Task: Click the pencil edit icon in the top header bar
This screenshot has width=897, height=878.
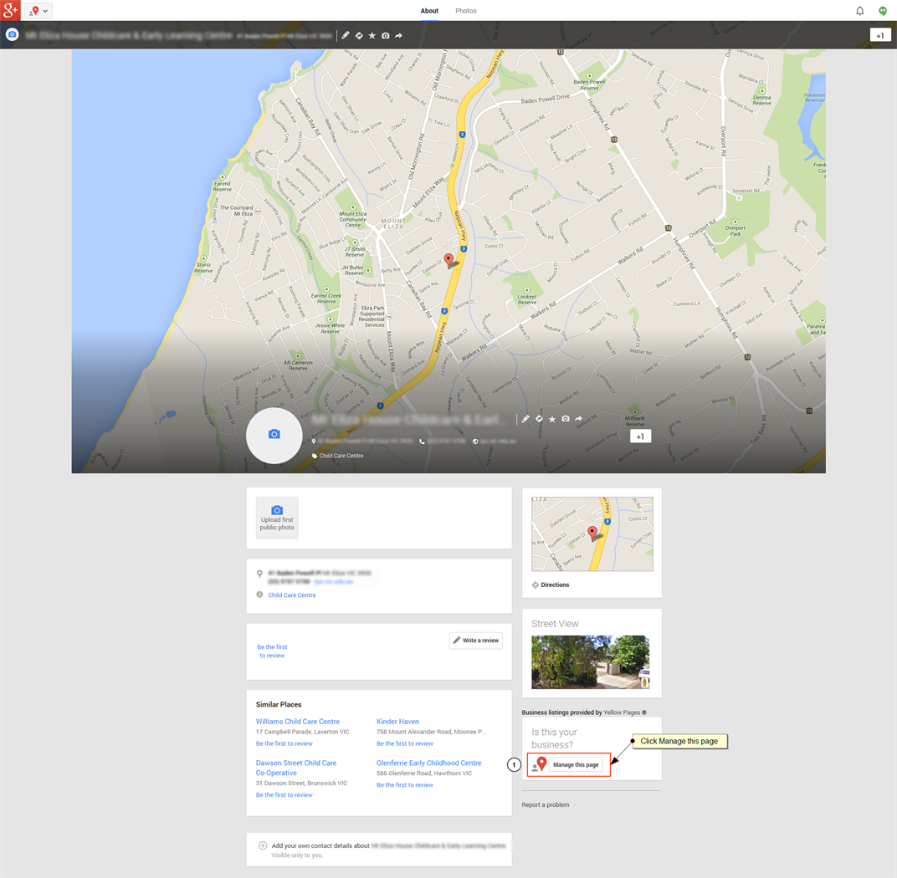Action: pos(346,36)
